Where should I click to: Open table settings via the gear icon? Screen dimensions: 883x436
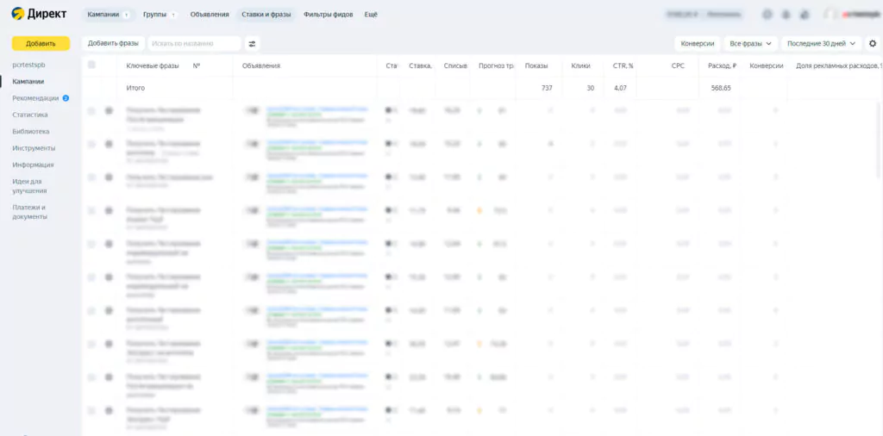pos(872,43)
